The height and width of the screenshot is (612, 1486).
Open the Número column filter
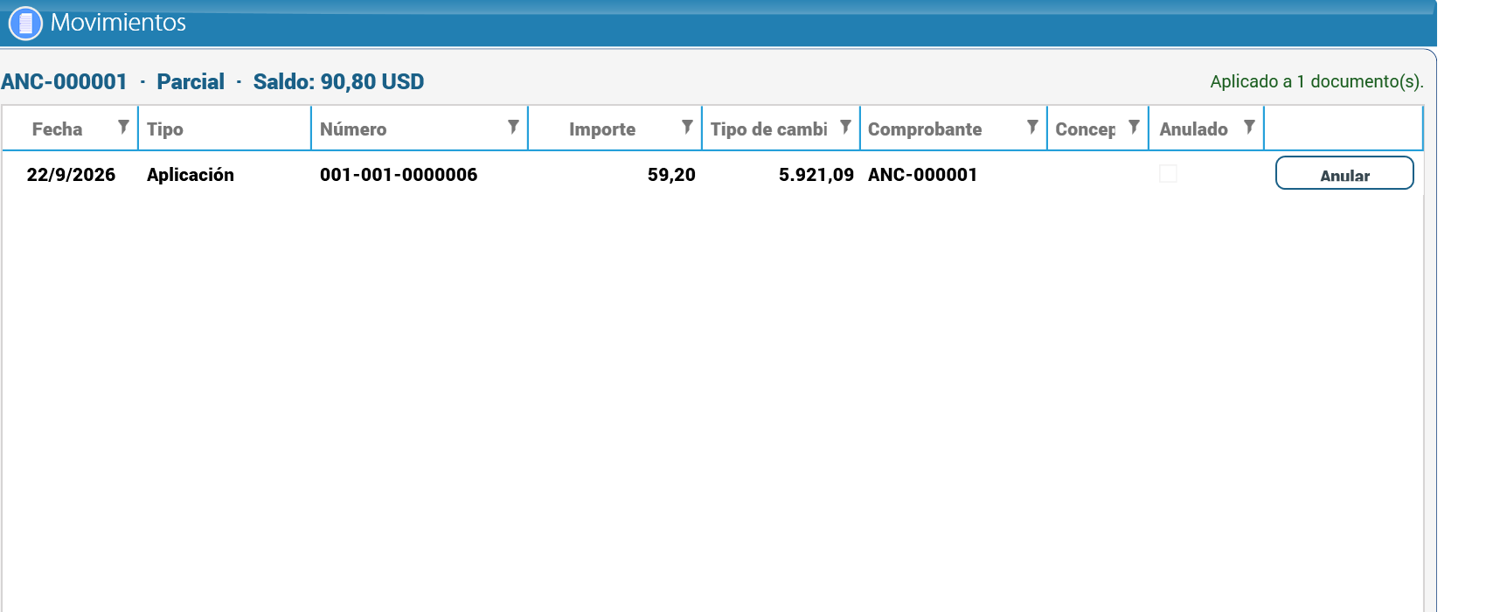pos(513,128)
